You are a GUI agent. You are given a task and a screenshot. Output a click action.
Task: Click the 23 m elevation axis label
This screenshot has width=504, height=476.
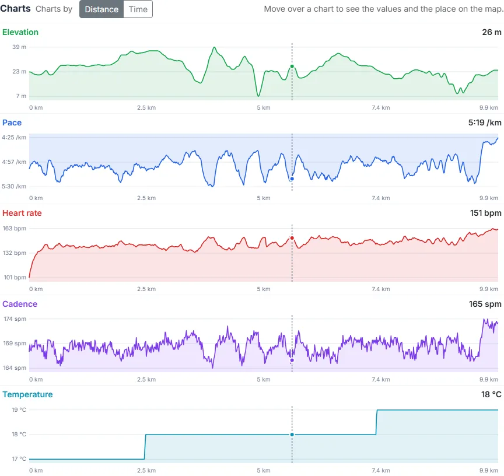point(19,71)
